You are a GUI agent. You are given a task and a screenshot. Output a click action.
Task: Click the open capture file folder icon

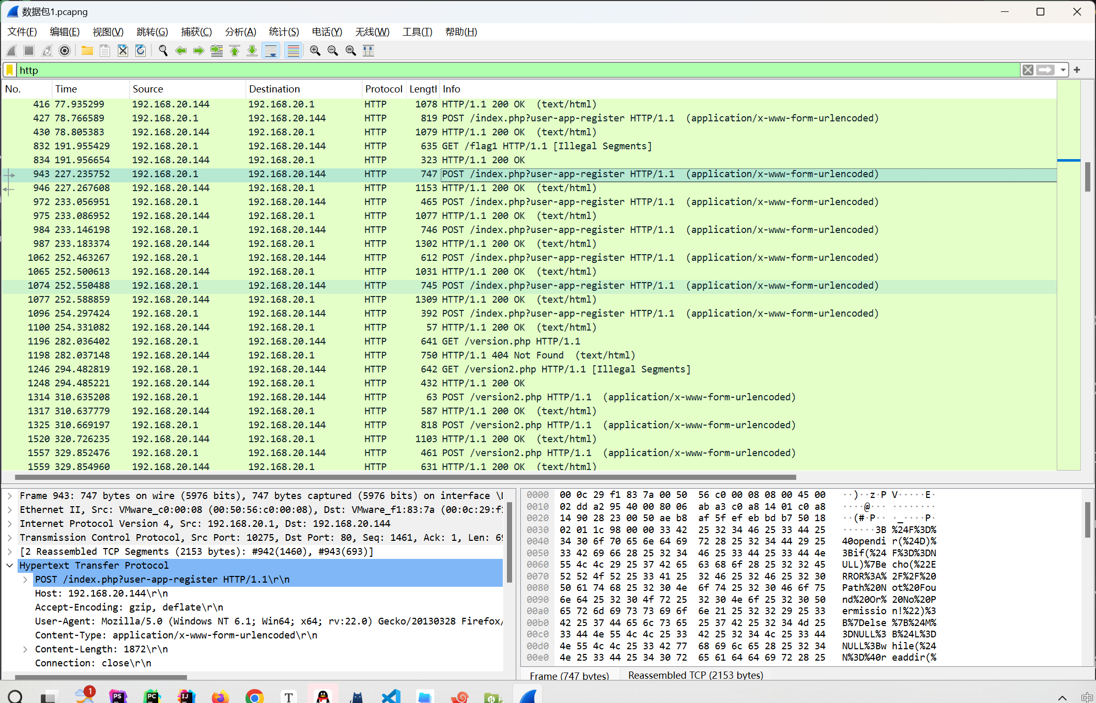(87, 51)
